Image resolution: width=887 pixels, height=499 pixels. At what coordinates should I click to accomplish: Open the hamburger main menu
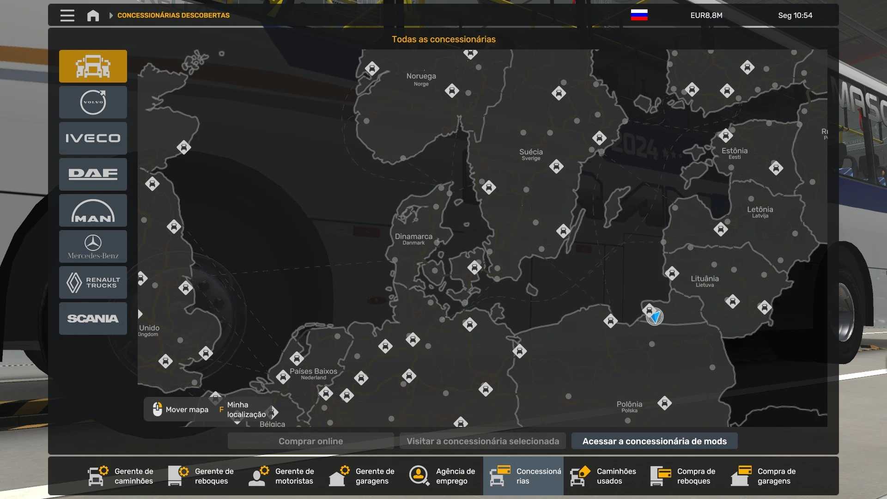tap(67, 15)
